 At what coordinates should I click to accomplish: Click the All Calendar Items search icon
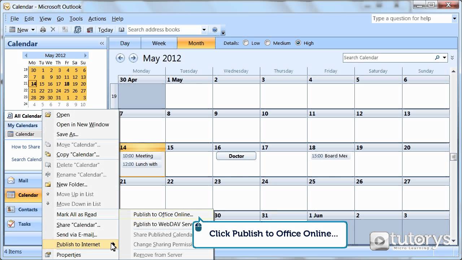pos(10,116)
